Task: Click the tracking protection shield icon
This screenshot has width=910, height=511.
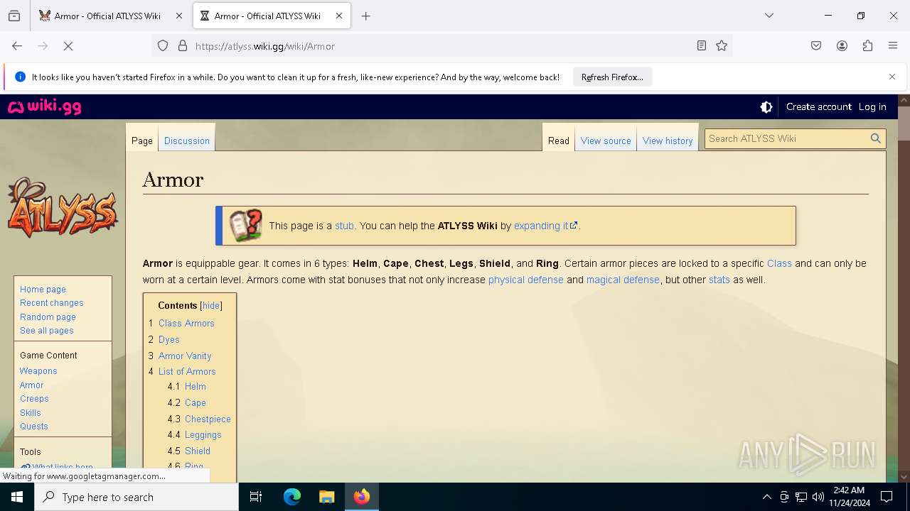Action: (163, 45)
